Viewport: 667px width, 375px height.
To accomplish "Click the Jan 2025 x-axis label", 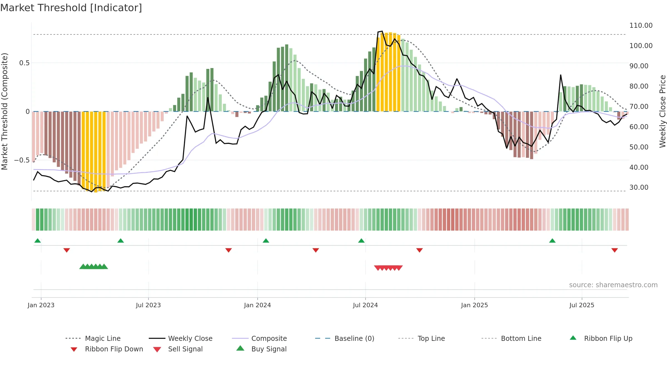I will click(x=475, y=305).
